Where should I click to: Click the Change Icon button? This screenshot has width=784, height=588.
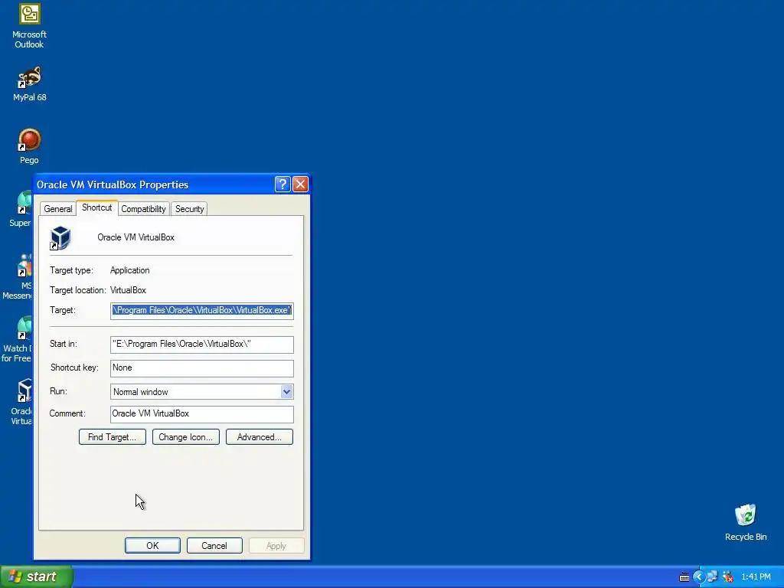point(186,437)
